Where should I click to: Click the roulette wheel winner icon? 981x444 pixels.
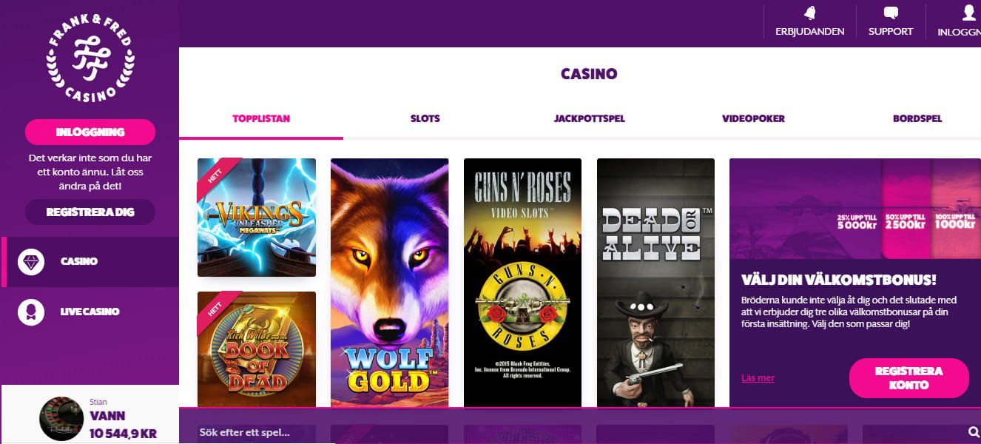[x=61, y=419]
